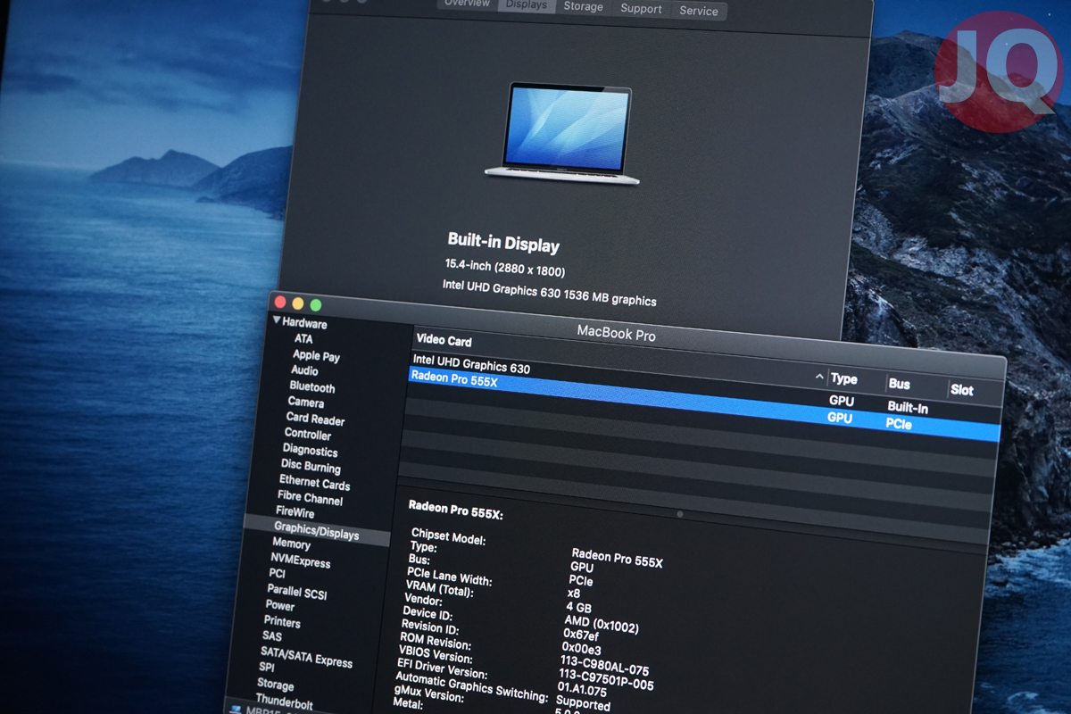The height and width of the screenshot is (714, 1071).
Task: Open FireWire in the Hardware list
Action: [x=295, y=512]
